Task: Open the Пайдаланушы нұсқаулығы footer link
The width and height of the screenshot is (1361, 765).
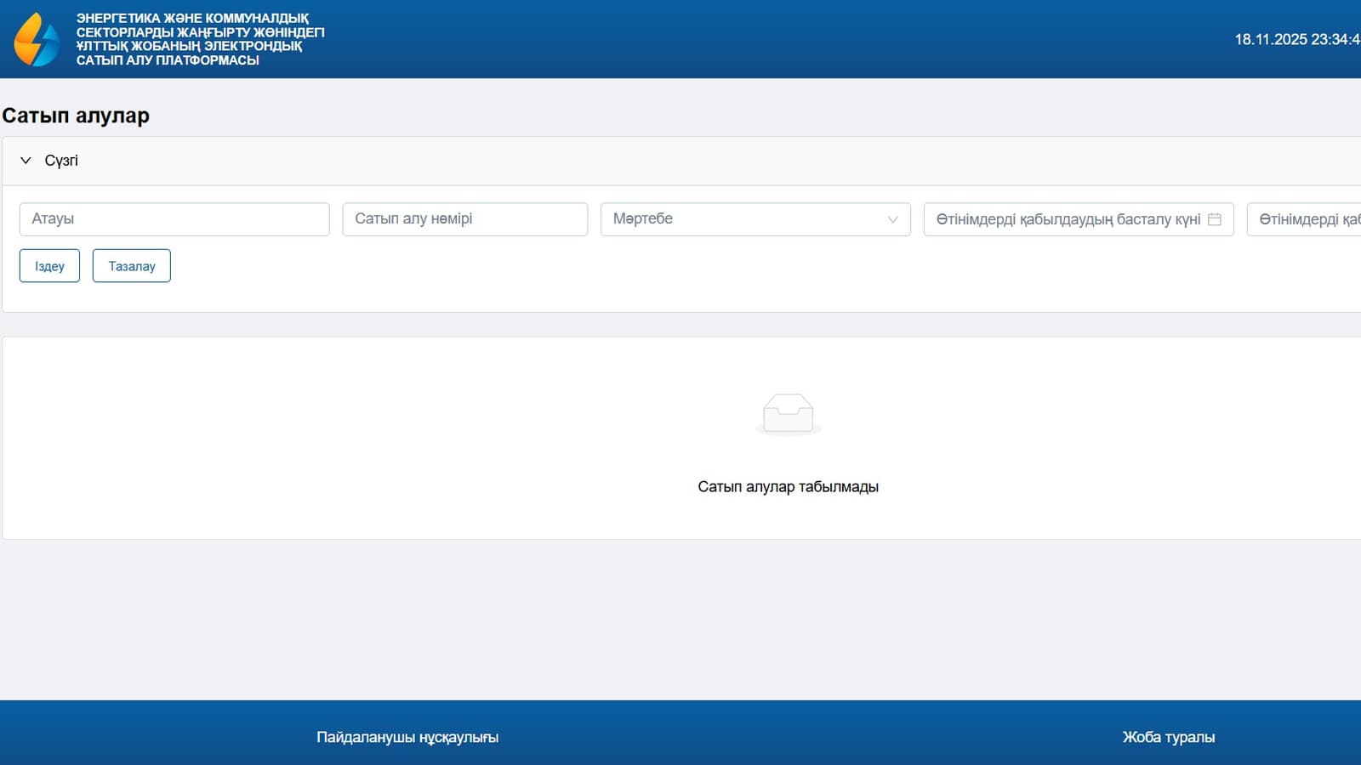Action: point(407,737)
